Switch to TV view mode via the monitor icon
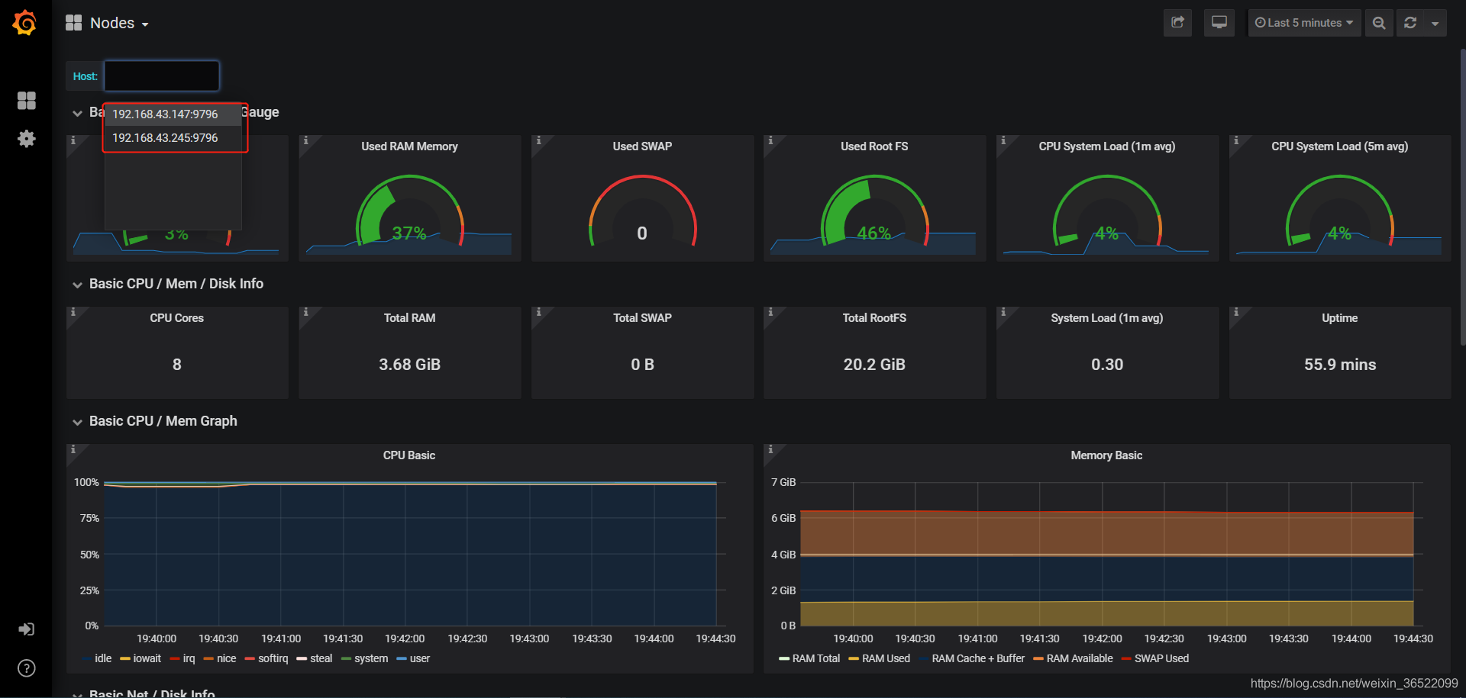Image resolution: width=1466 pixels, height=698 pixels. (1219, 23)
